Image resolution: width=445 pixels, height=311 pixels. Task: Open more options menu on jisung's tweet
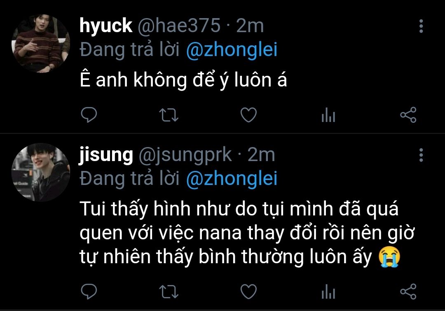[x=421, y=155]
